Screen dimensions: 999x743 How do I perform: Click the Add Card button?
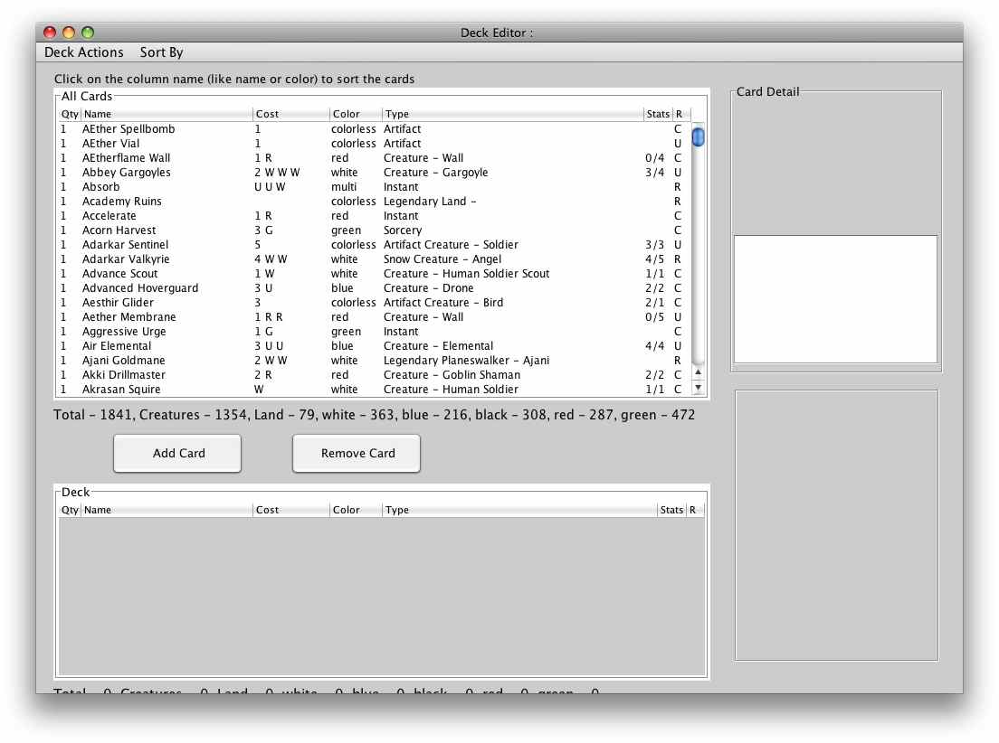point(178,453)
